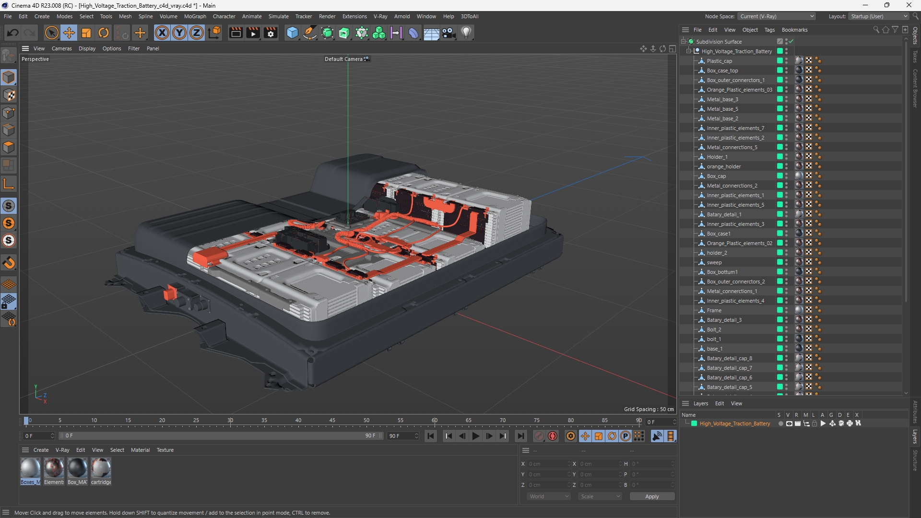
Task: Click the Coordinate System cube icon
Action: point(215,33)
